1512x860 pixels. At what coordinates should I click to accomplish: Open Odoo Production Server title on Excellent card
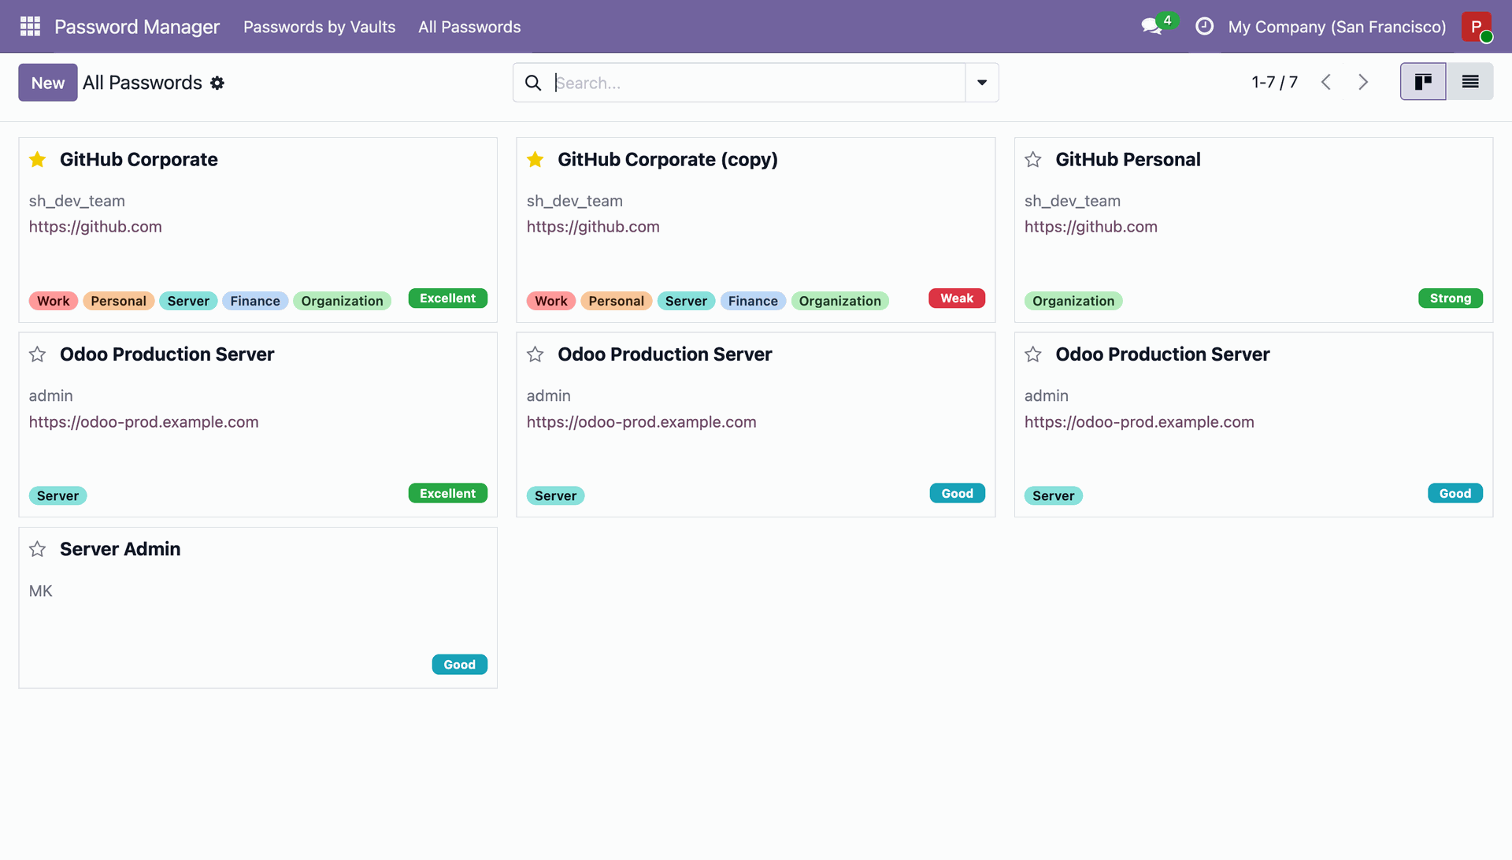(x=167, y=354)
